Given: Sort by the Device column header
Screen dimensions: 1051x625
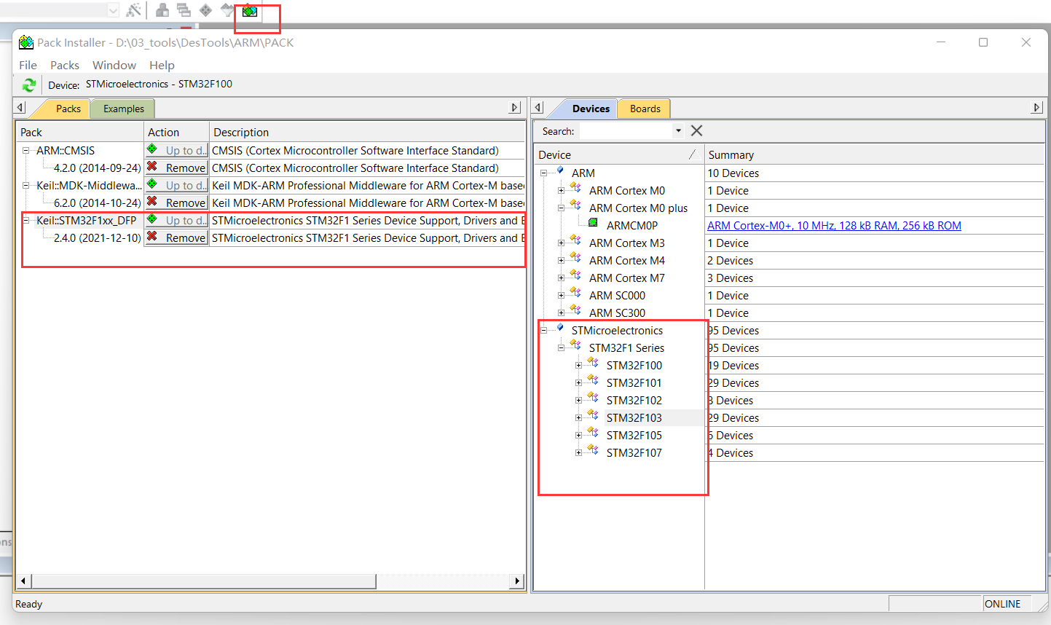Looking at the screenshot, I should pyautogui.click(x=619, y=154).
